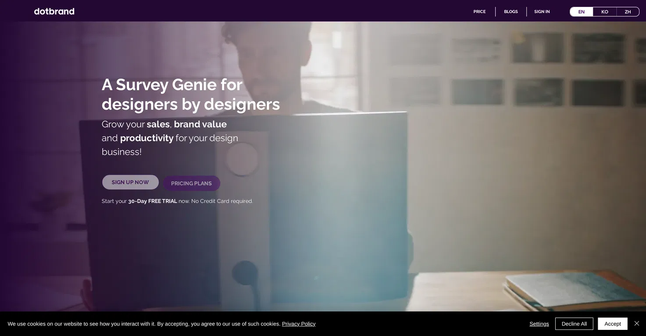
Task: Switch the language to ZH
Action: click(x=628, y=12)
